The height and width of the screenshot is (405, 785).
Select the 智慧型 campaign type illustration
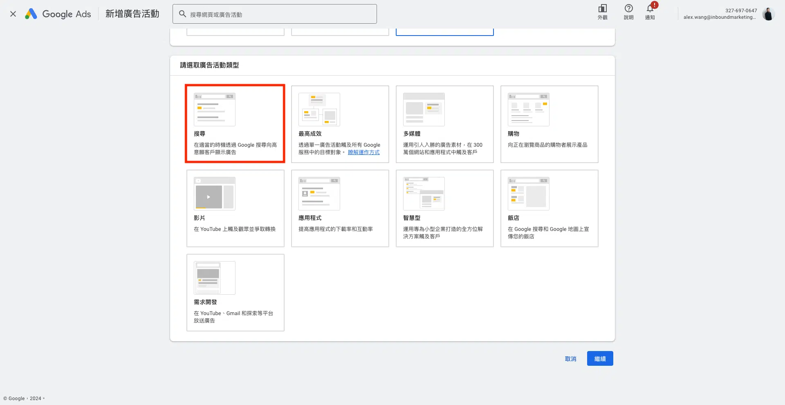(x=424, y=194)
